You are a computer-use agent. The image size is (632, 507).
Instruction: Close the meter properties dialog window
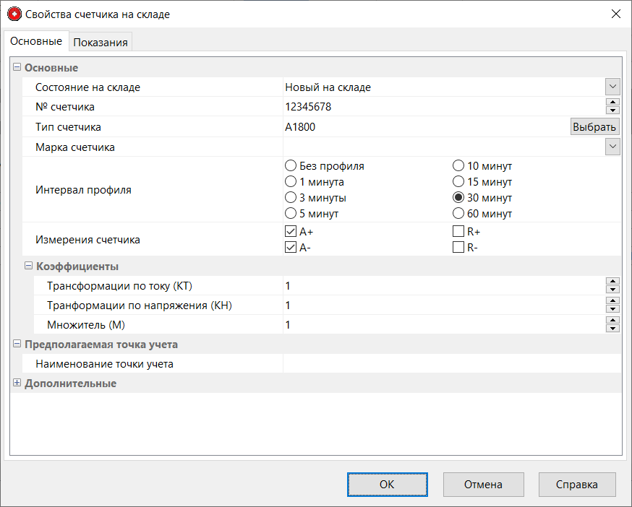coord(615,14)
